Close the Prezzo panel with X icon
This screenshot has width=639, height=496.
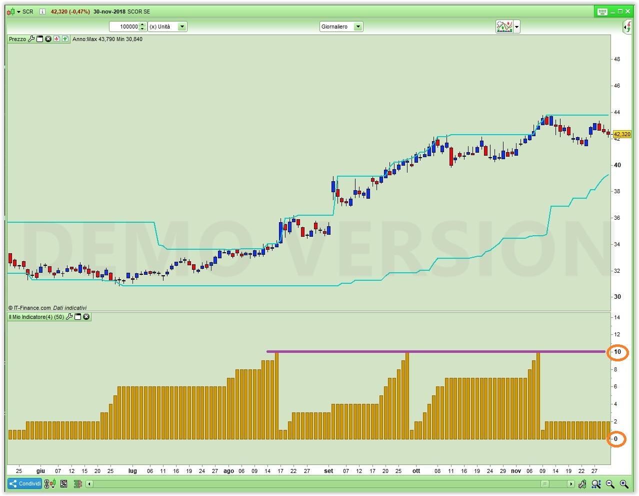click(48, 39)
